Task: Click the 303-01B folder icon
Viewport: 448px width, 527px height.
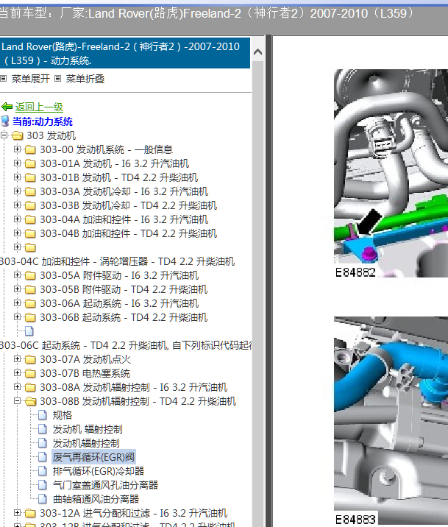Action: point(30,177)
